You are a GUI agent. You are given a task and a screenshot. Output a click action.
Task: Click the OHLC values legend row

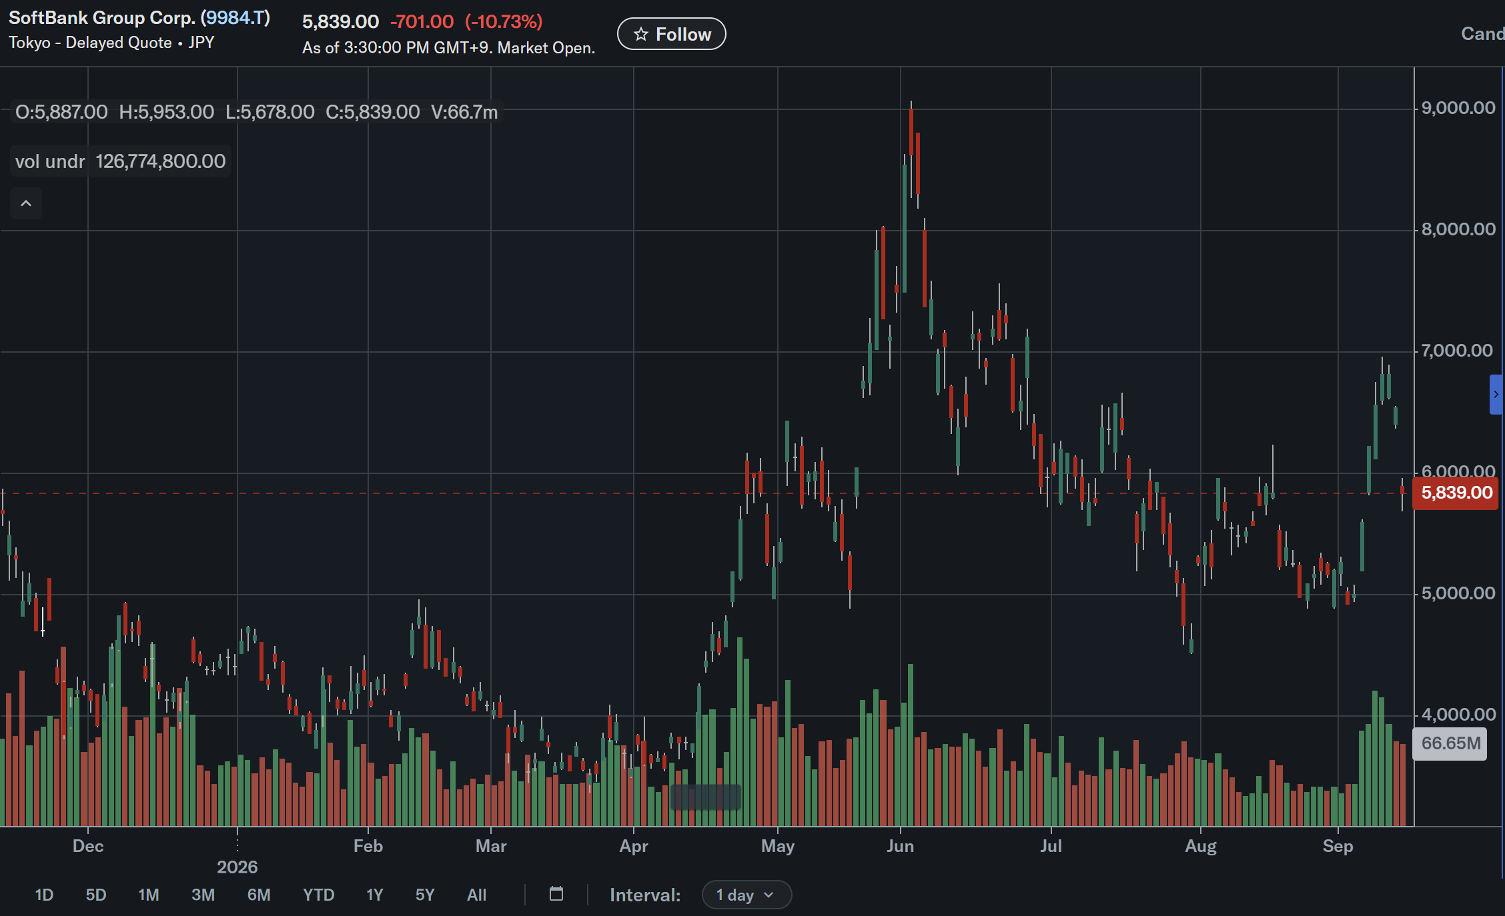256,112
